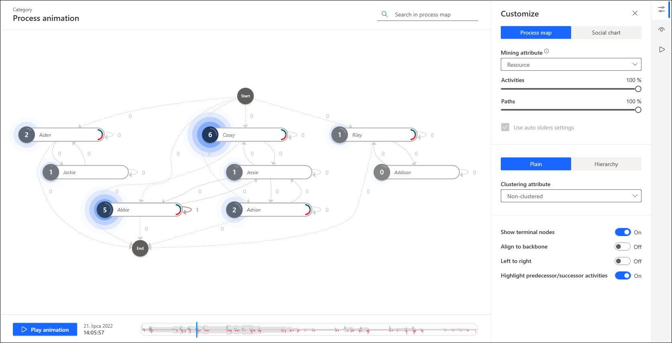Turn off Show terminal nodes toggle

[x=622, y=232]
